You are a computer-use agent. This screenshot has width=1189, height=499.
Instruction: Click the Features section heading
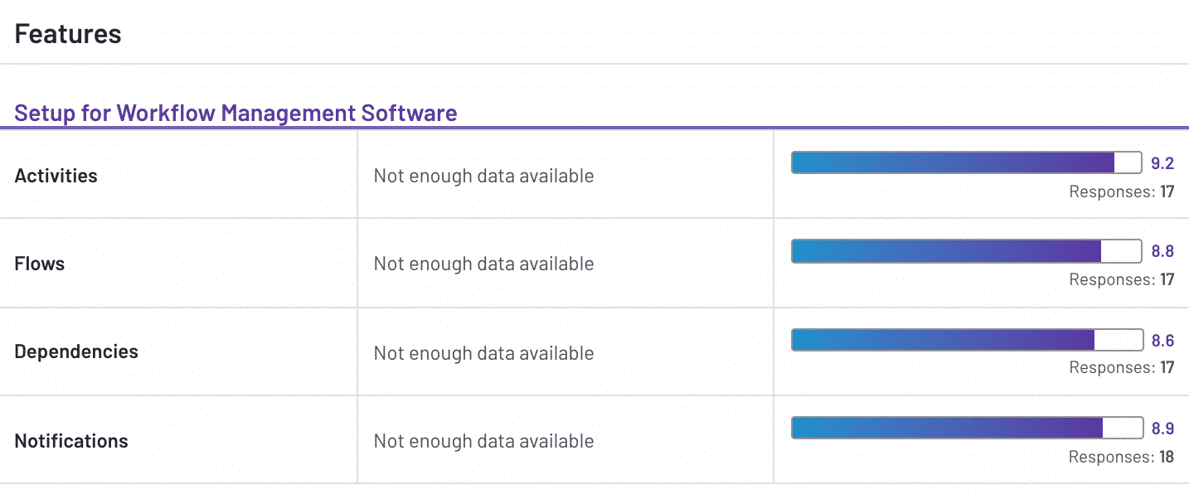coord(68,34)
